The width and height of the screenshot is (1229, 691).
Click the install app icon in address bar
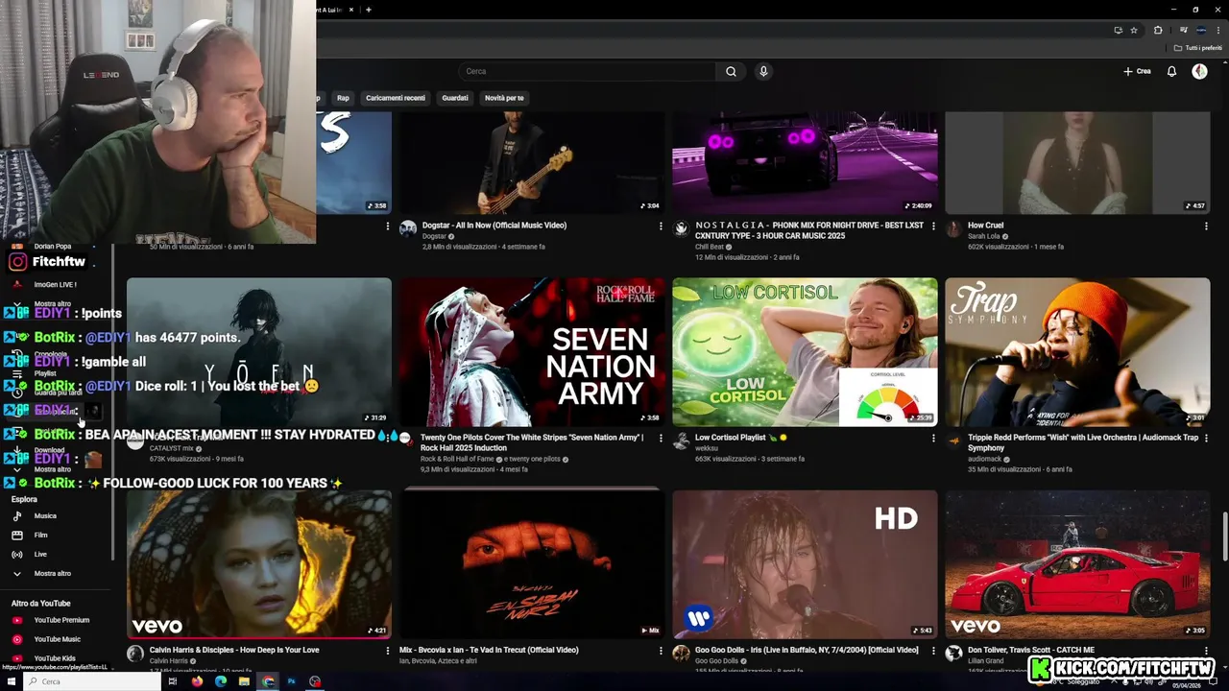tap(1118, 30)
